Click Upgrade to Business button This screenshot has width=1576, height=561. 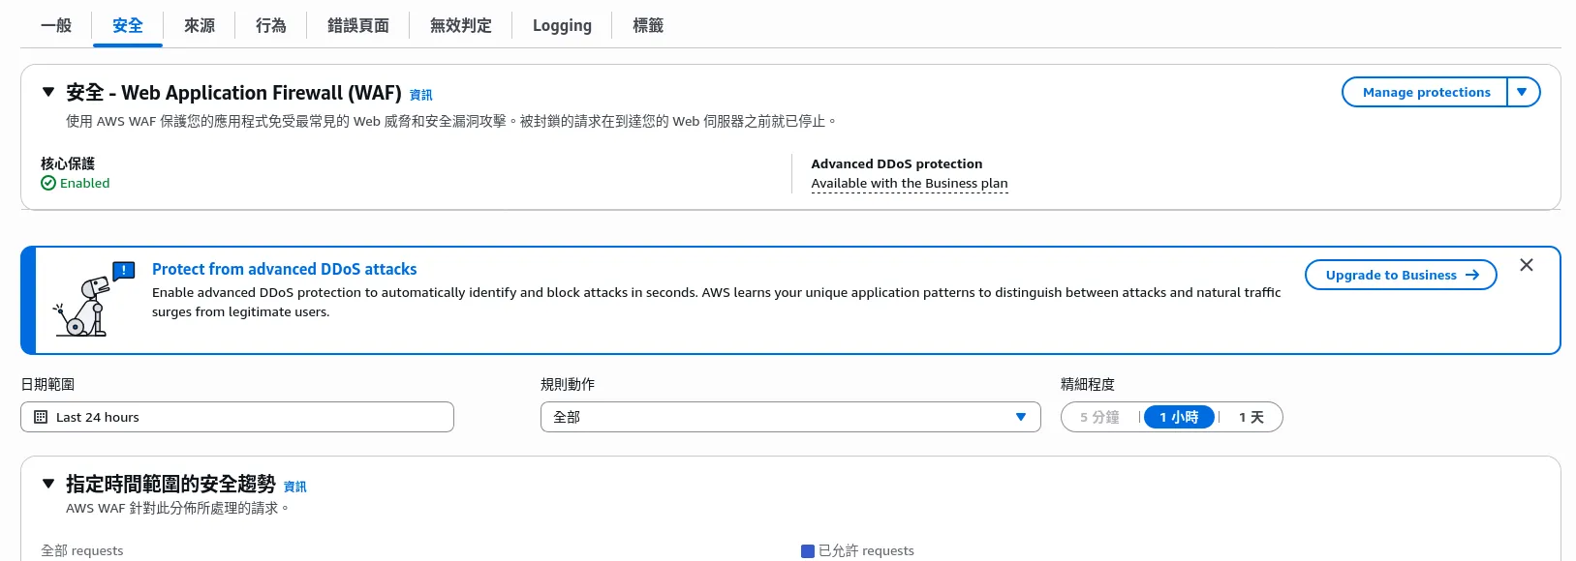tap(1401, 275)
